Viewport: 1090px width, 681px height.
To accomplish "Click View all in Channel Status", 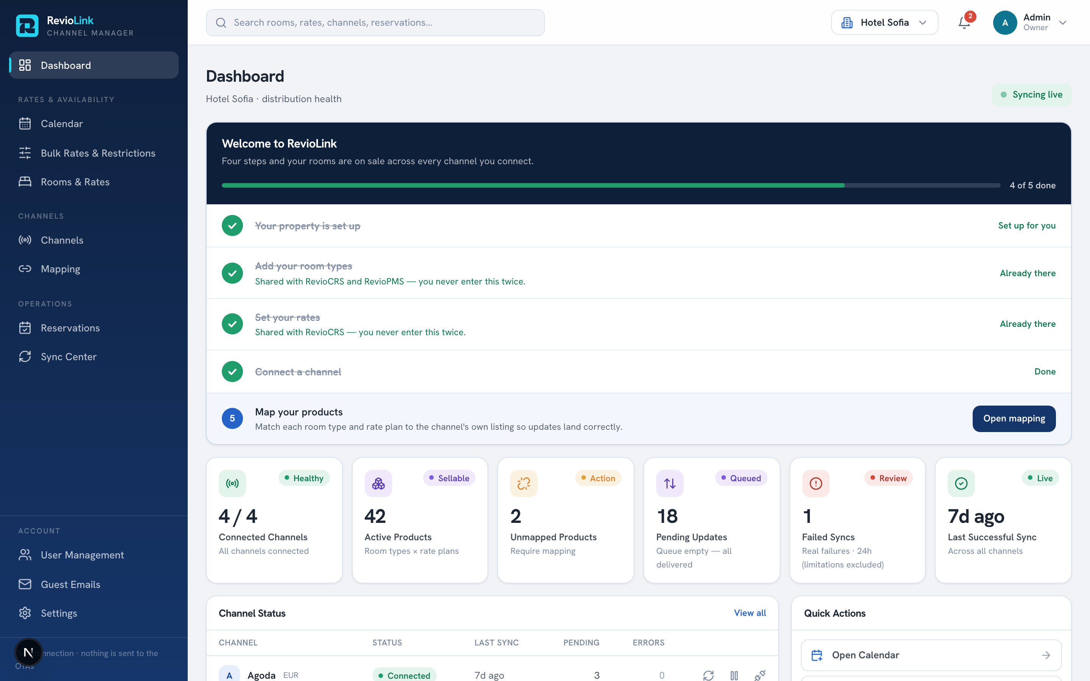I will click(749, 613).
